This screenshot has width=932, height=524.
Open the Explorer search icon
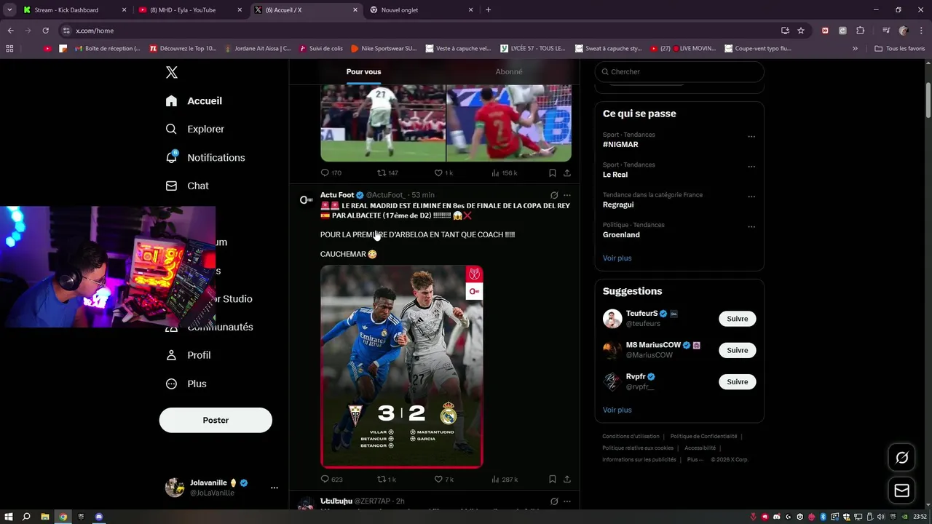171,129
